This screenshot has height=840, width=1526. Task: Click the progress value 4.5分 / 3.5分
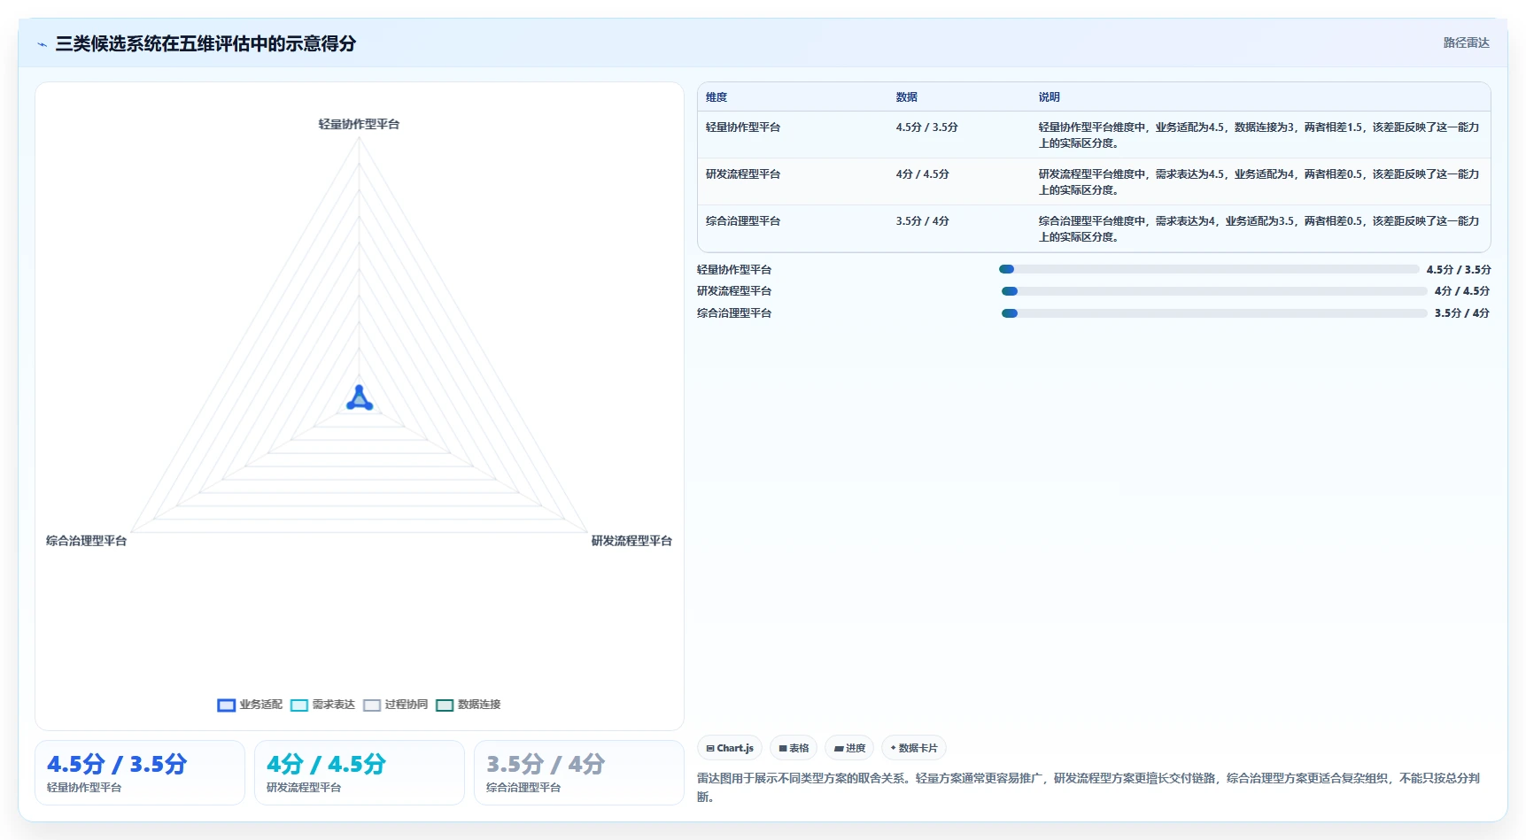1459,270
